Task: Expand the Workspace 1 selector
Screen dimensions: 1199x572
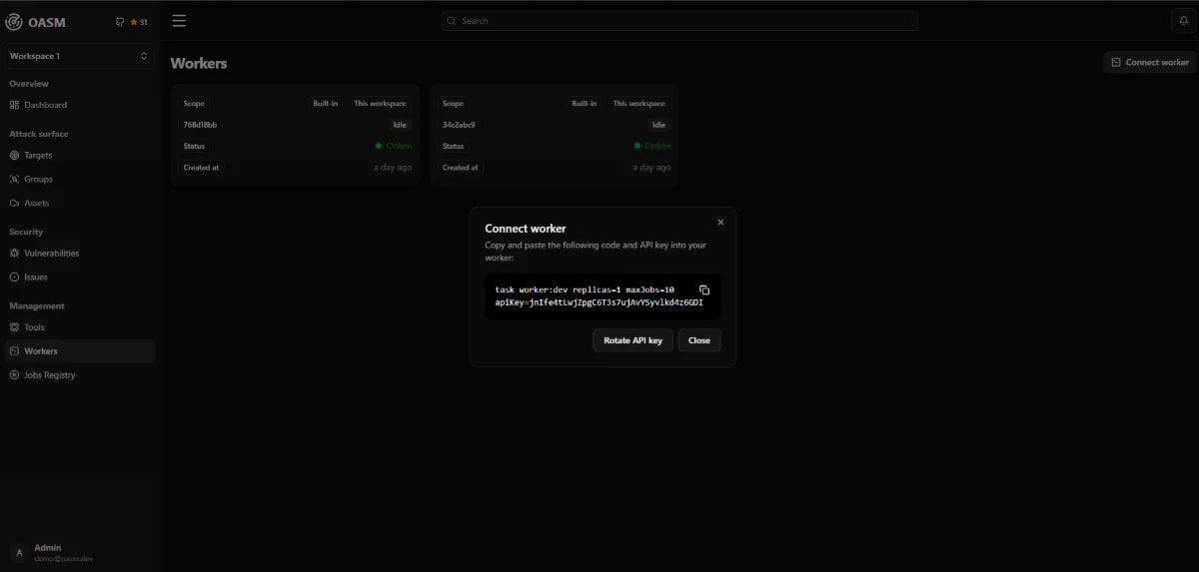Action: click(x=79, y=56)
